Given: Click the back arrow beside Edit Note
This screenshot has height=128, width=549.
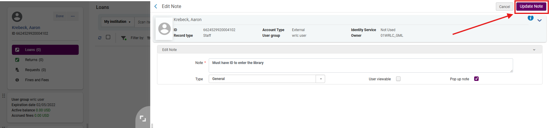Looking at the screenshot, I should (x=156, y=6).
